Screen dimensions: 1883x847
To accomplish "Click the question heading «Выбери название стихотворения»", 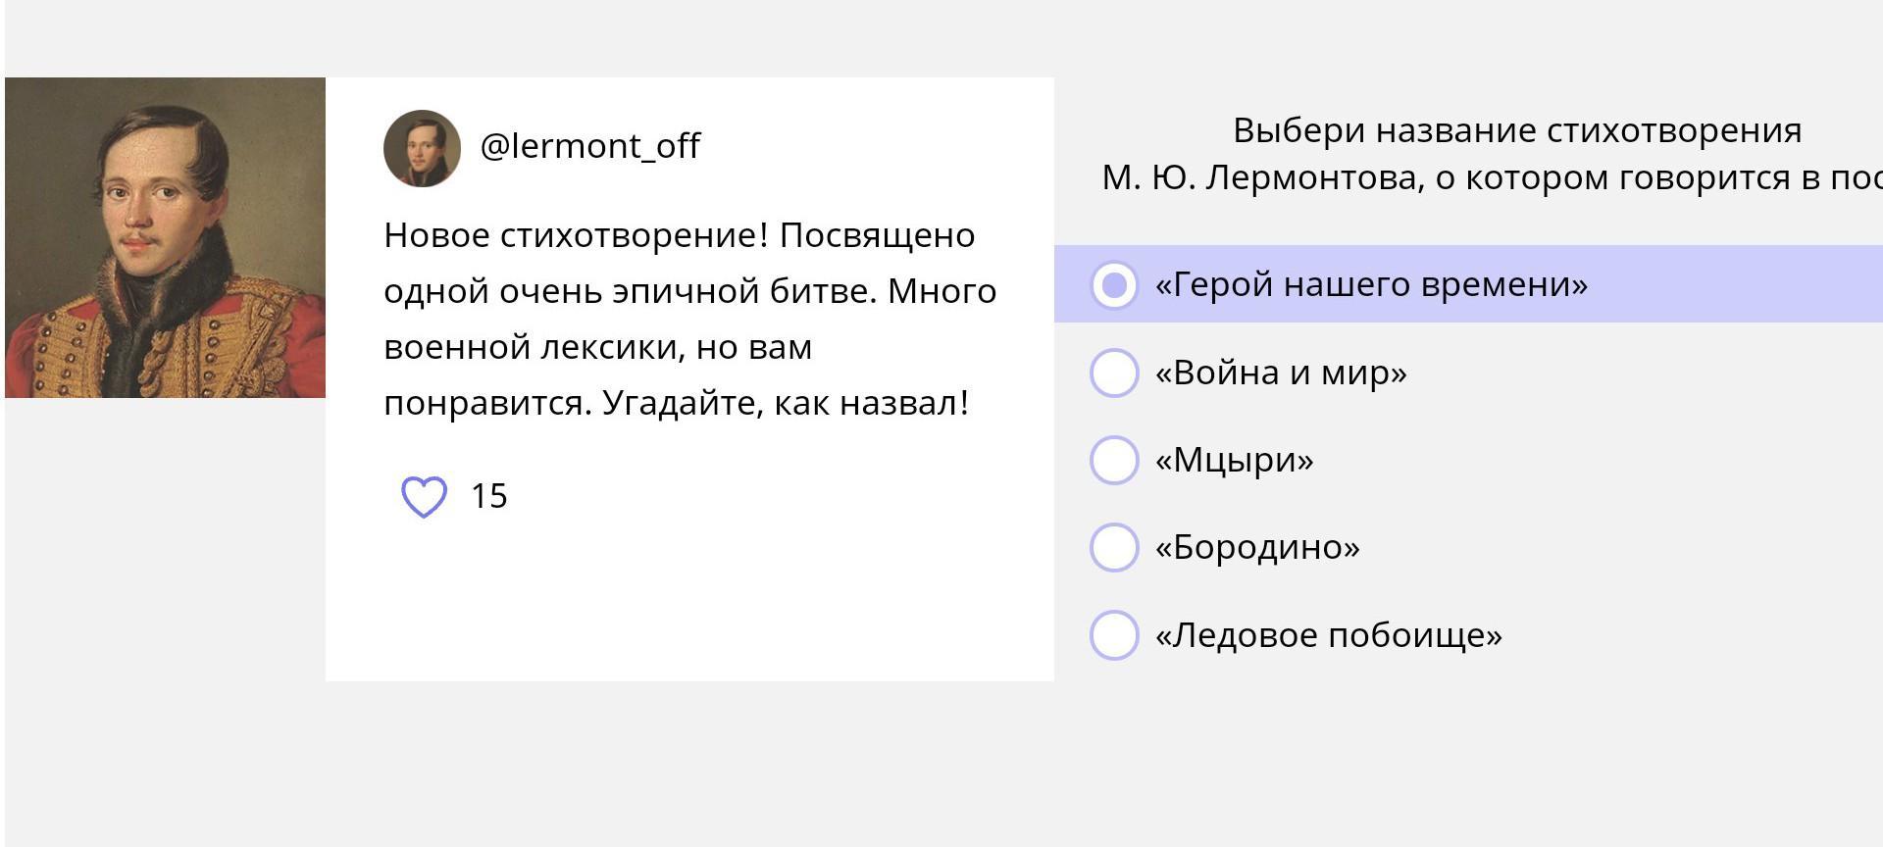I will pos(1516,130).
